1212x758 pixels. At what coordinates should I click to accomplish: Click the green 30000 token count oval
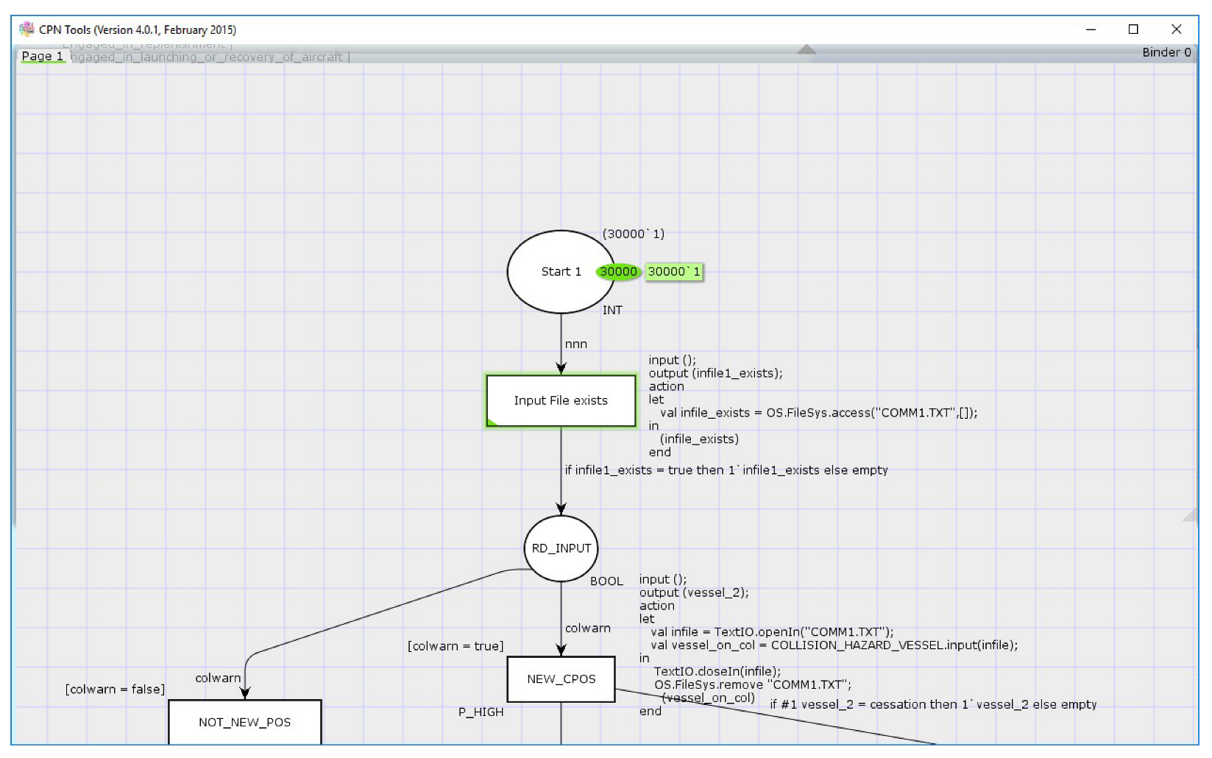point(618,272)
